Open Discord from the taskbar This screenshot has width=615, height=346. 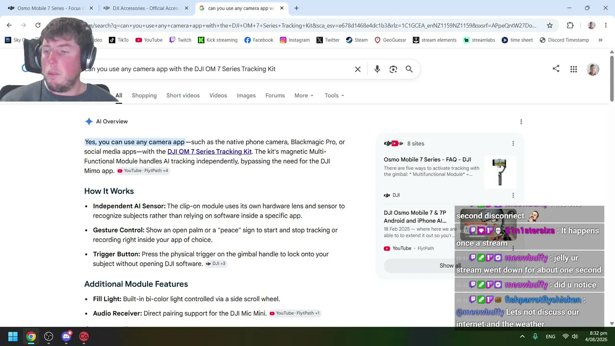click(66, 336)
